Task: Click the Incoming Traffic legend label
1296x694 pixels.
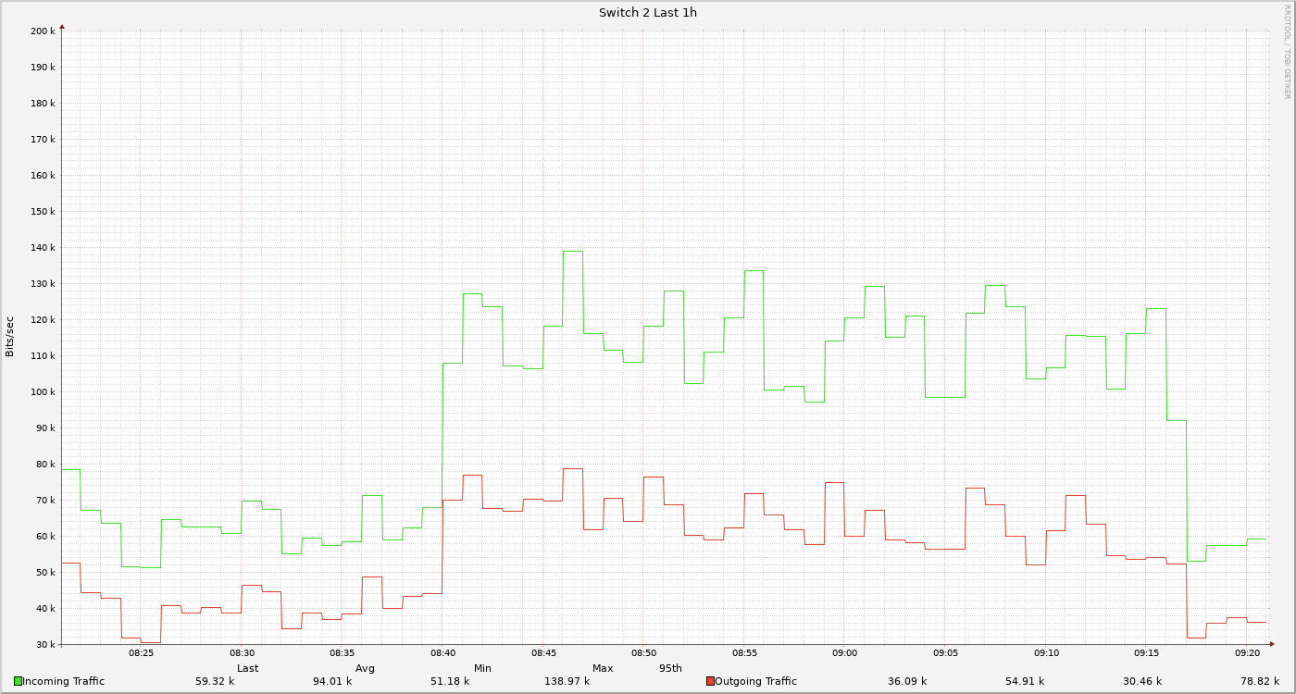Action: [x=63, y=681]
